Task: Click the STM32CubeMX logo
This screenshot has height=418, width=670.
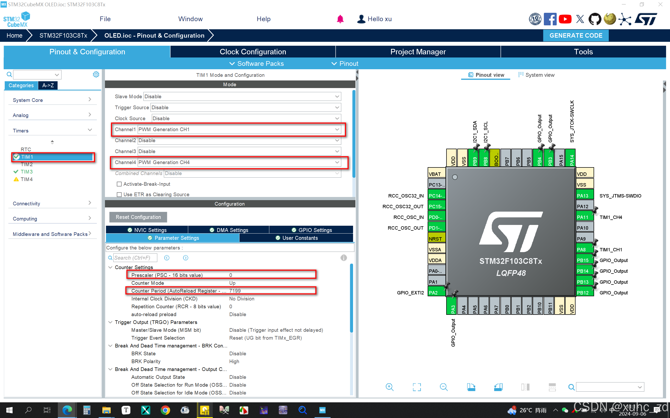Action: click(x=16, y=19)
